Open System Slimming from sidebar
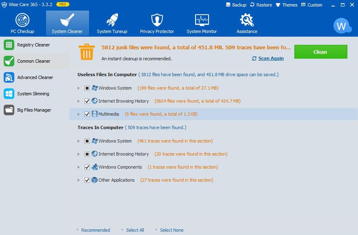358x235 pixels. coord(34,94)
